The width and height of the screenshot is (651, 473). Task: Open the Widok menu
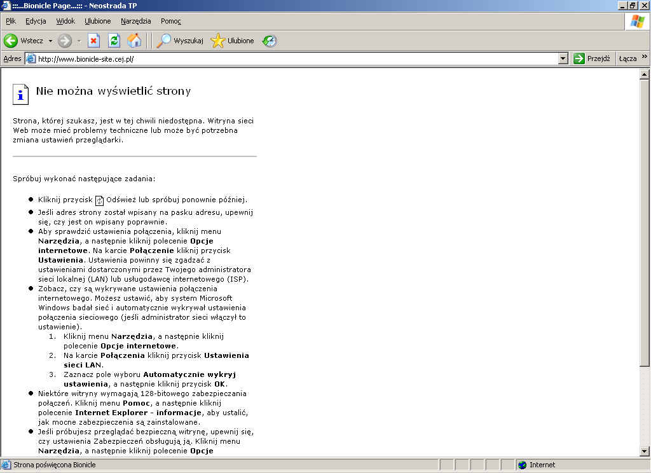point(65,21)
